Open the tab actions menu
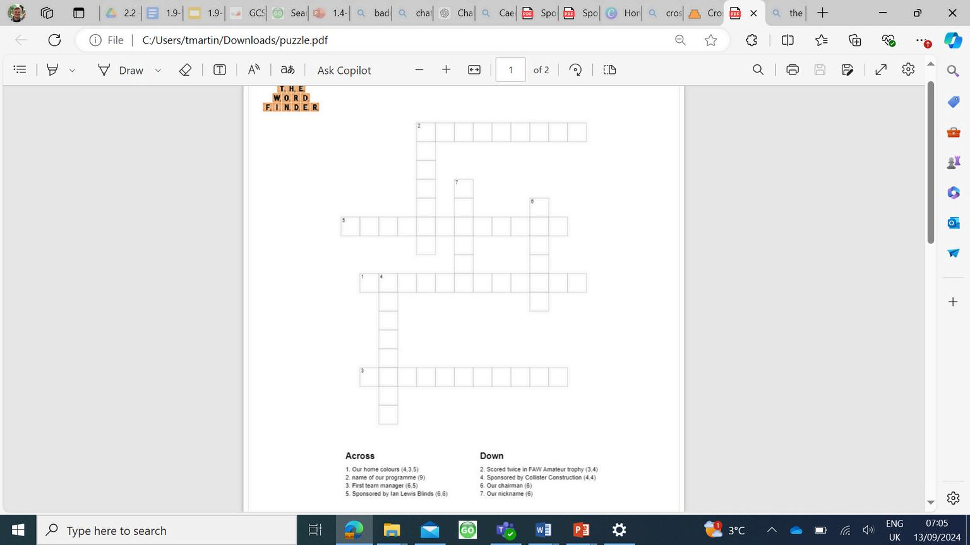Image resolution: width=970 pixels, height=545 pixels. point(78,13)
